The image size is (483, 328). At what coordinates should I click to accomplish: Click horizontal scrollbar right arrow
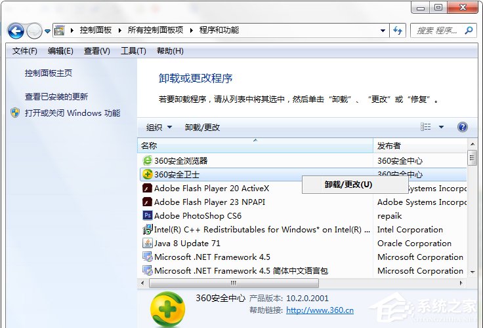coord(461,283)
